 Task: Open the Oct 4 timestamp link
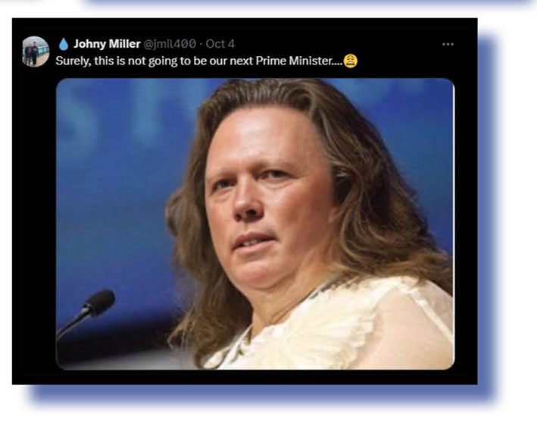tap(220, 44)
